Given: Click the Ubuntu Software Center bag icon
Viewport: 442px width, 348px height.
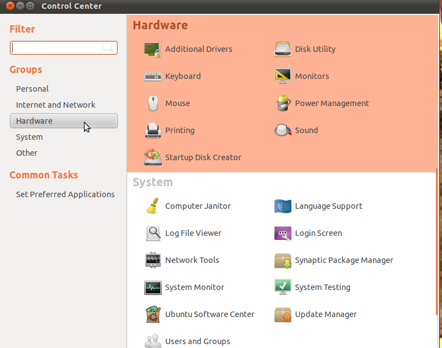Looking at the screenshot, I should coord(153,314).
